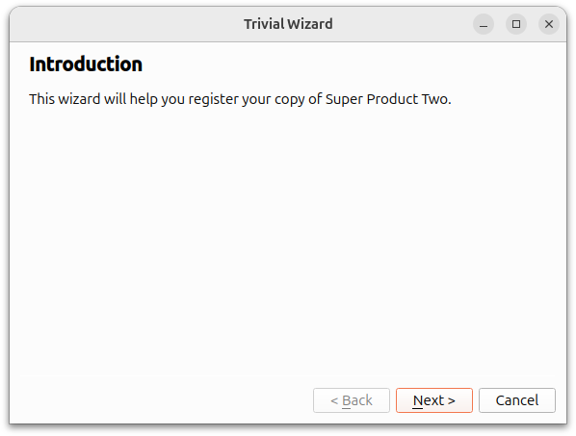Close the wizard with the X icon
576x436 pixels.
[x=549, y=24]
